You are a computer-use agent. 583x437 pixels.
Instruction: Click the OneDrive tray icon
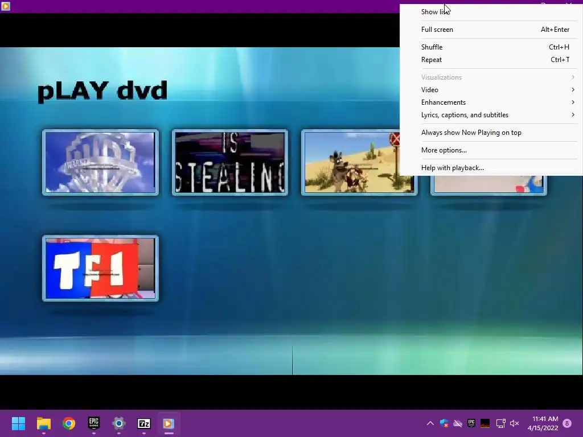[x=458, y=423]
